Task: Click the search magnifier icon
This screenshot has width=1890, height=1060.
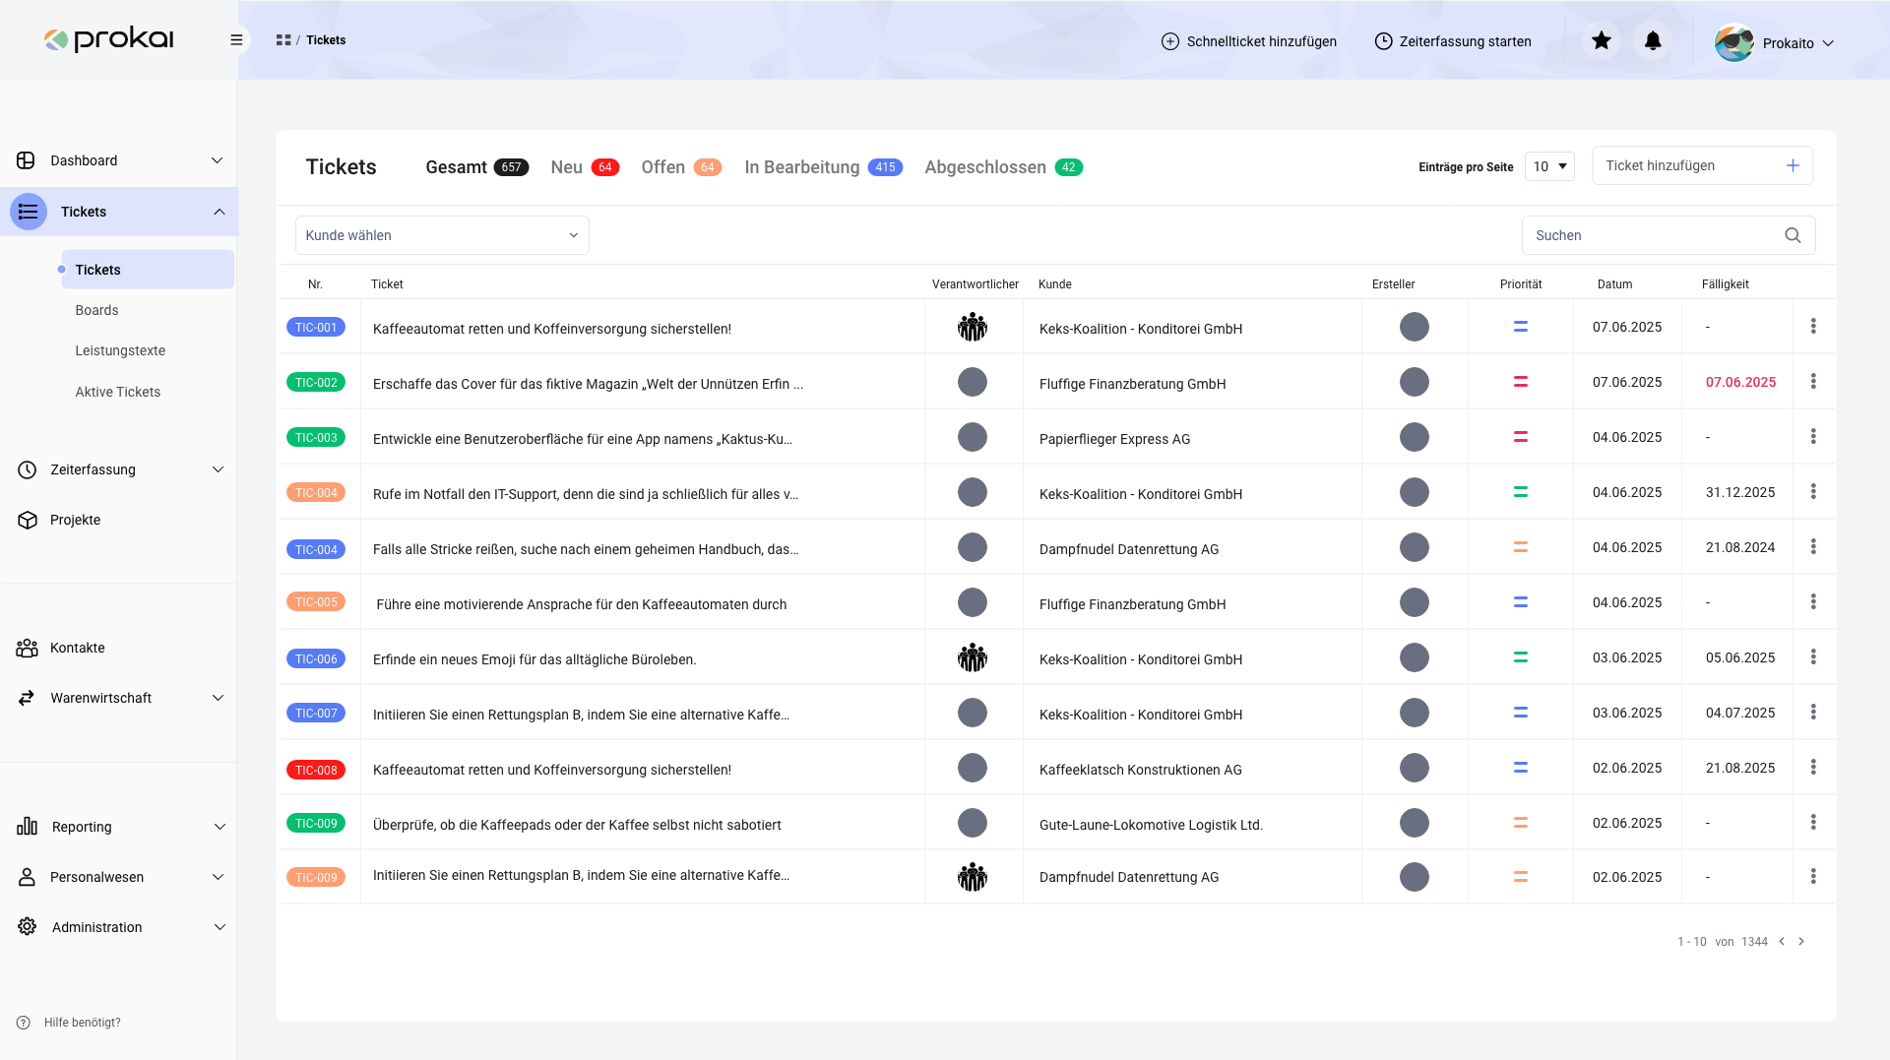Action: click(x=1793, y=235)
